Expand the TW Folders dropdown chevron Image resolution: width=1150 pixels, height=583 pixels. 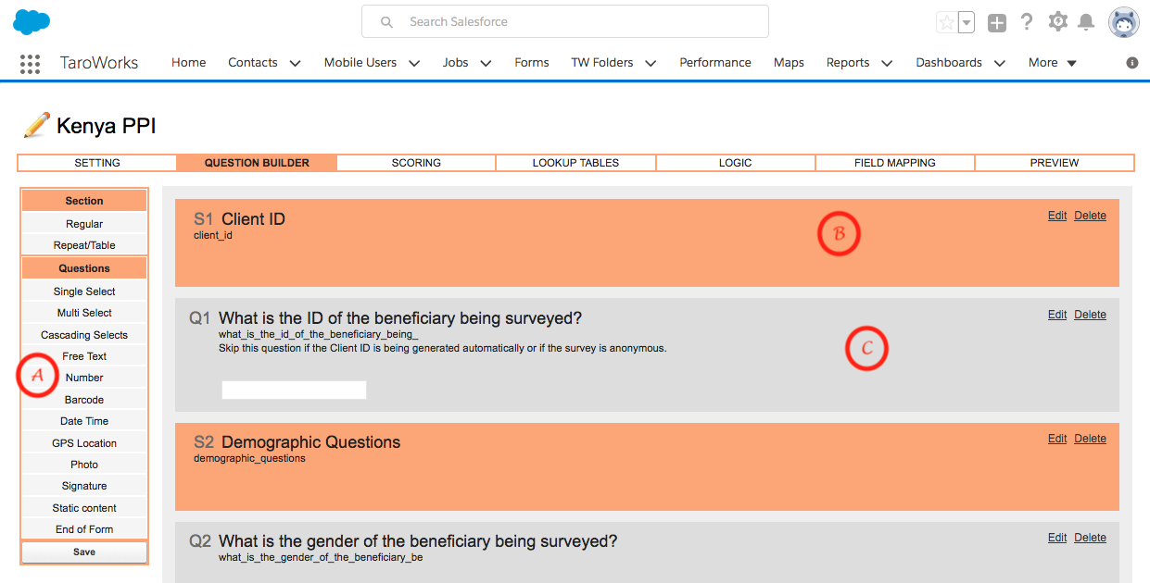point(651,64)
